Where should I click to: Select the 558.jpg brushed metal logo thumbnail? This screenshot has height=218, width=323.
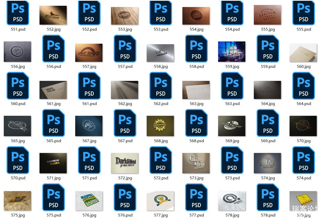160,53
